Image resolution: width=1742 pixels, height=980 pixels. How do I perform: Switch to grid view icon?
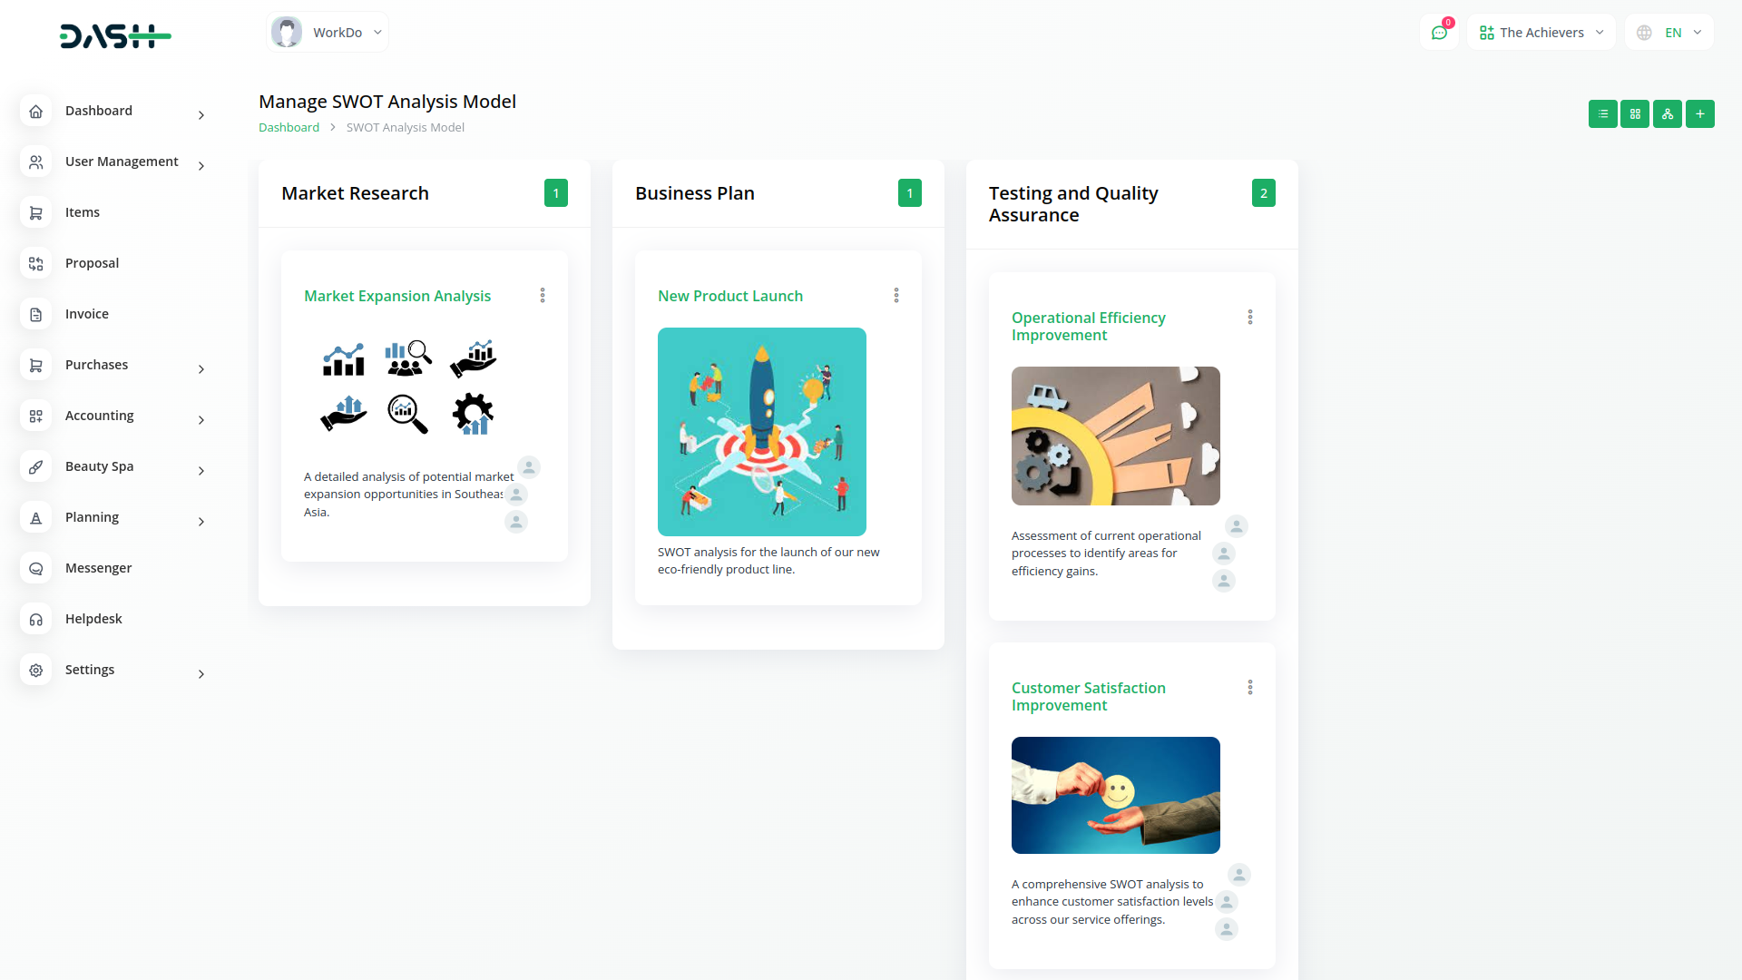(x=1635, y=114)
